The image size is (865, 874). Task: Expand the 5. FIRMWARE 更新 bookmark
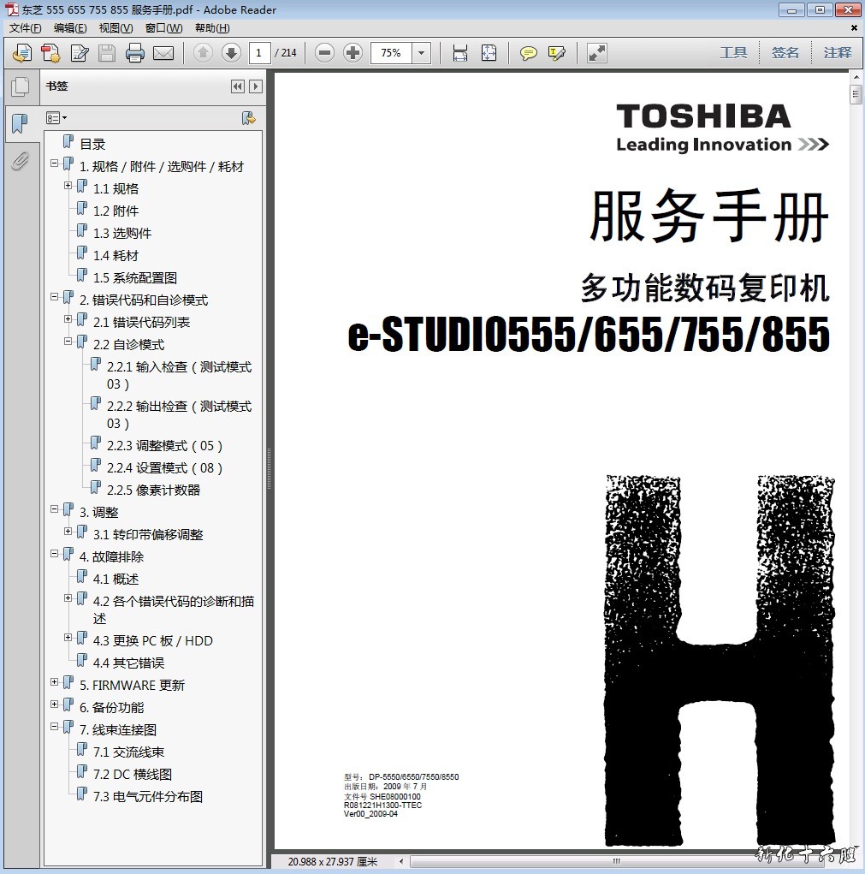tap(55, 682)
